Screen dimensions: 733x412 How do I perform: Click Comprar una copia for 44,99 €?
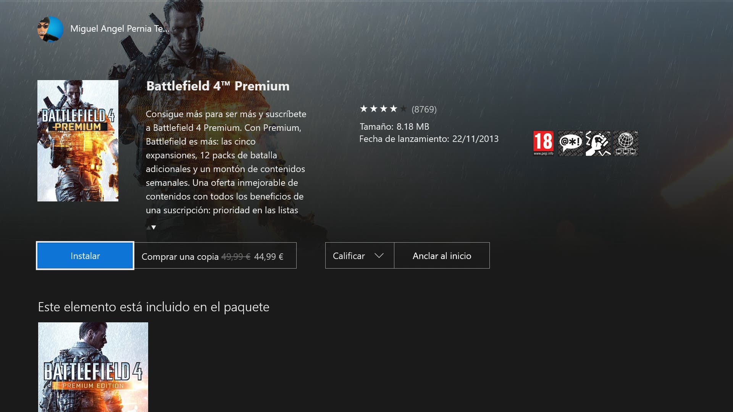pyautogui.click(x=215, y=256)
